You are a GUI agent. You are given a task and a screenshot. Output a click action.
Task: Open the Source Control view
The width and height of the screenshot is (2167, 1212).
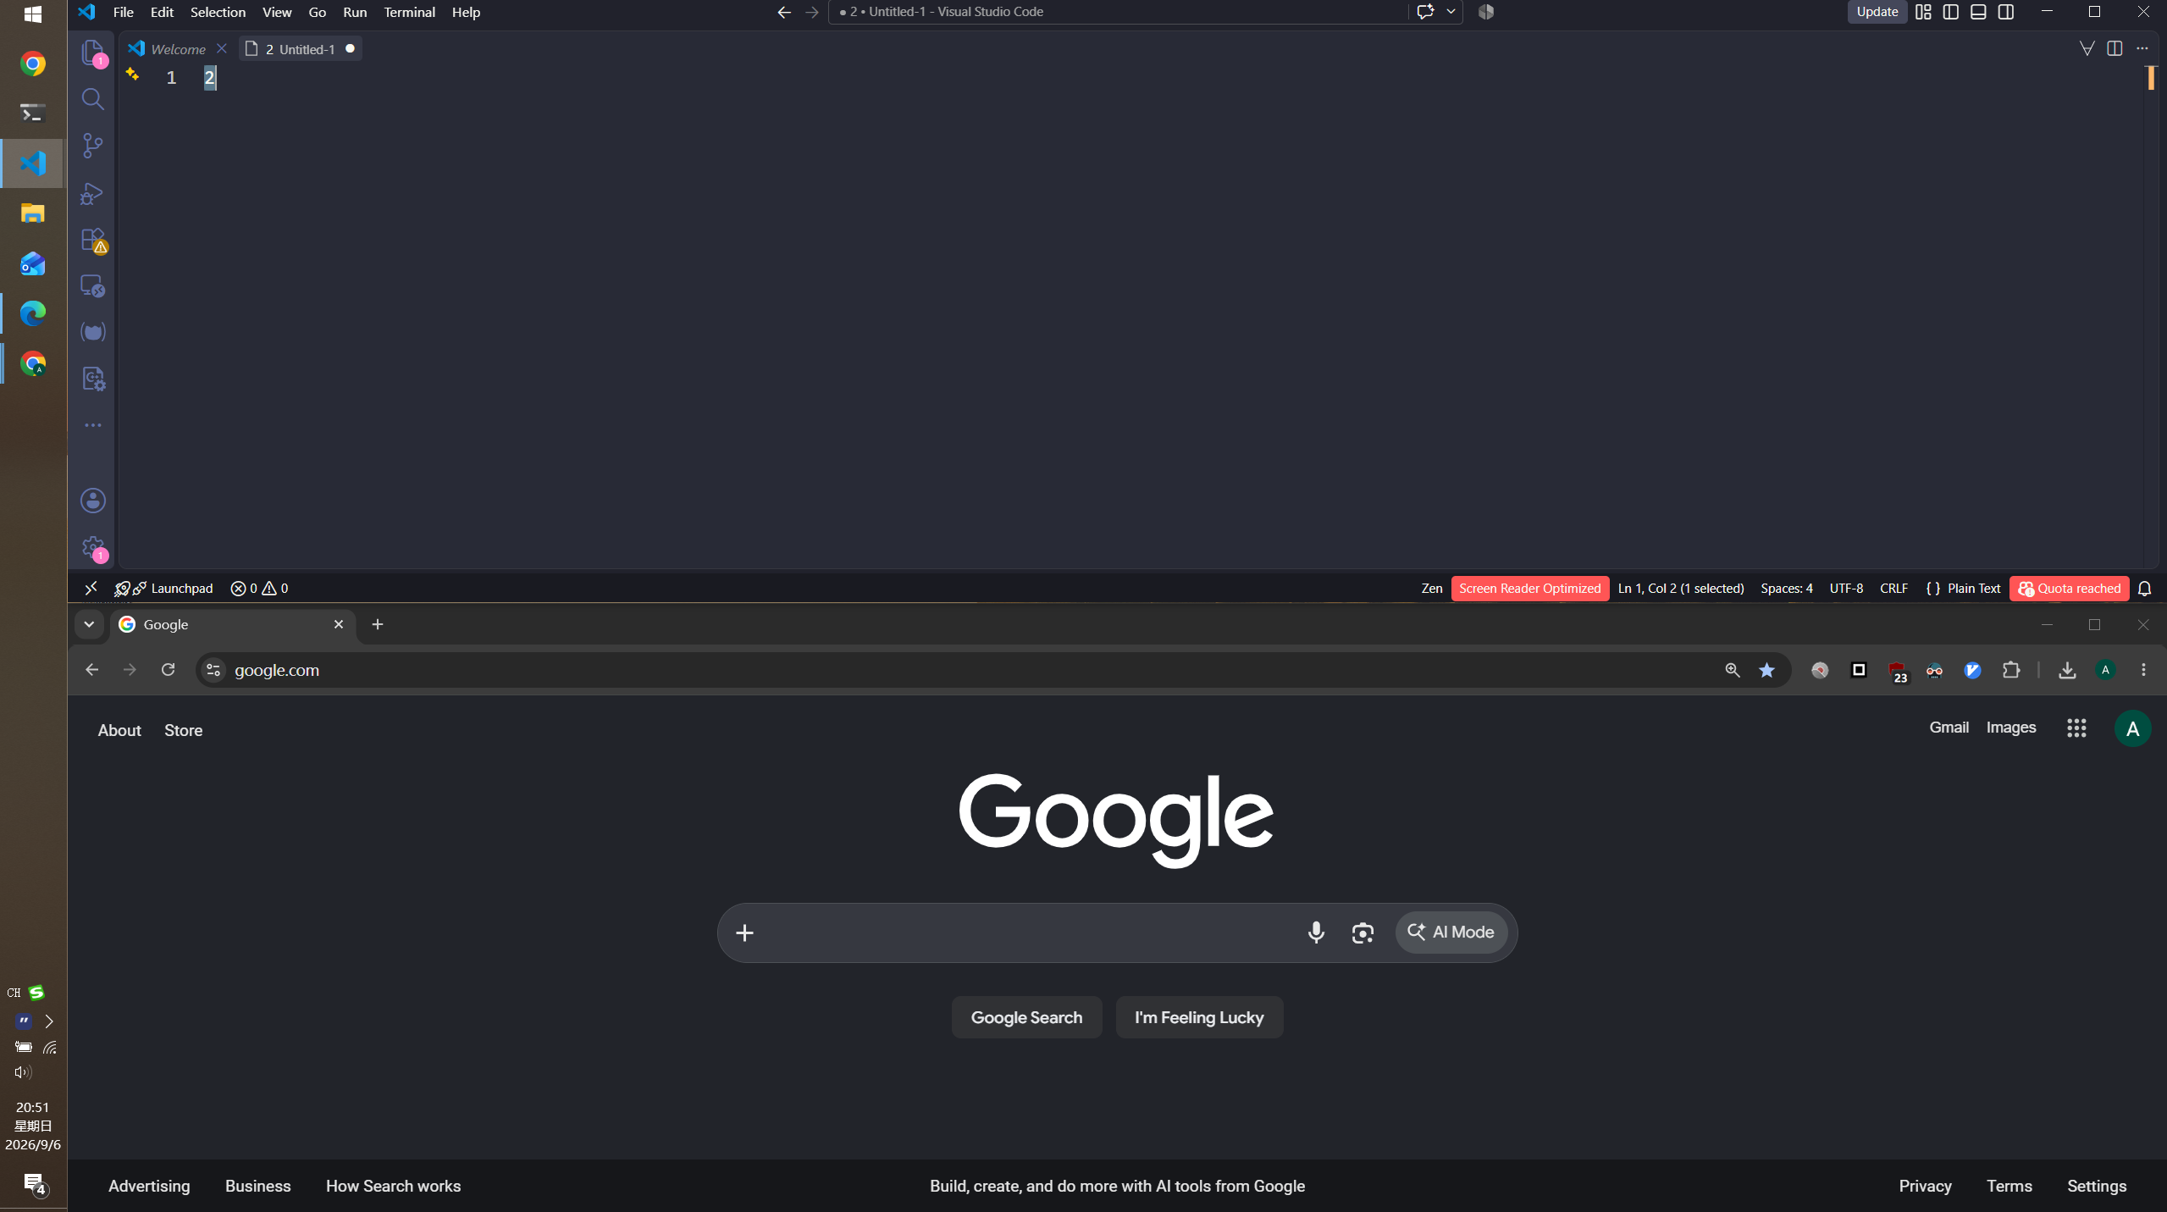click(x=92, y=146)
